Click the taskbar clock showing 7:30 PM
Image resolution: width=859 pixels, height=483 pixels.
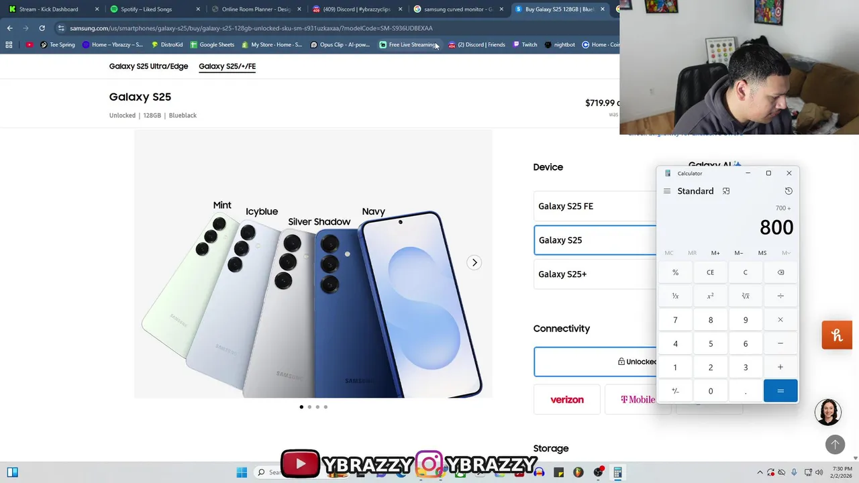click(x=842, y=472)
